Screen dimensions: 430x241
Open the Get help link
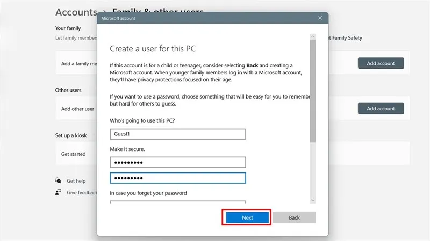76,181
